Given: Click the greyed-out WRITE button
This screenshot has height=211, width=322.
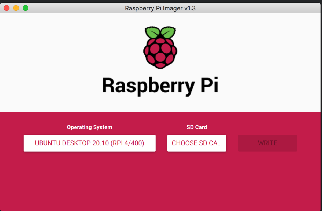Looking at the screenshot, I should pyautogui.click(x=267, y=143).
